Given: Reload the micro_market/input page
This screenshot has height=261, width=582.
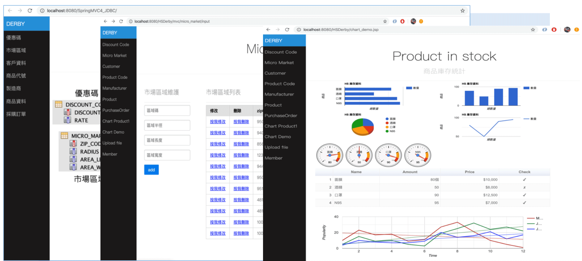Looking at the screenshot, I should tap(121, 21).
